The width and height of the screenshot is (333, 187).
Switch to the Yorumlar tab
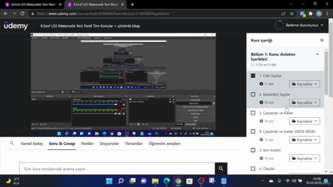click(x=134, y=143)
